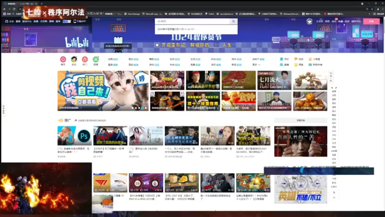Click the 下载APP phone icon link
The image size is (385, 217).
(80, 21)
